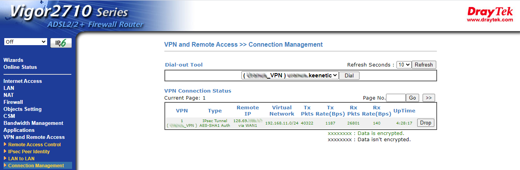The image size is (520, 170).
Task: Click the next page >> button
Action: point(428,98)
